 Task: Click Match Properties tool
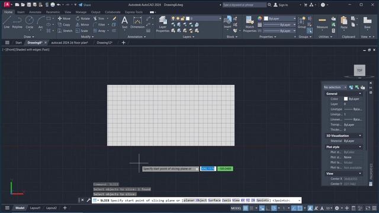point(249,24)
